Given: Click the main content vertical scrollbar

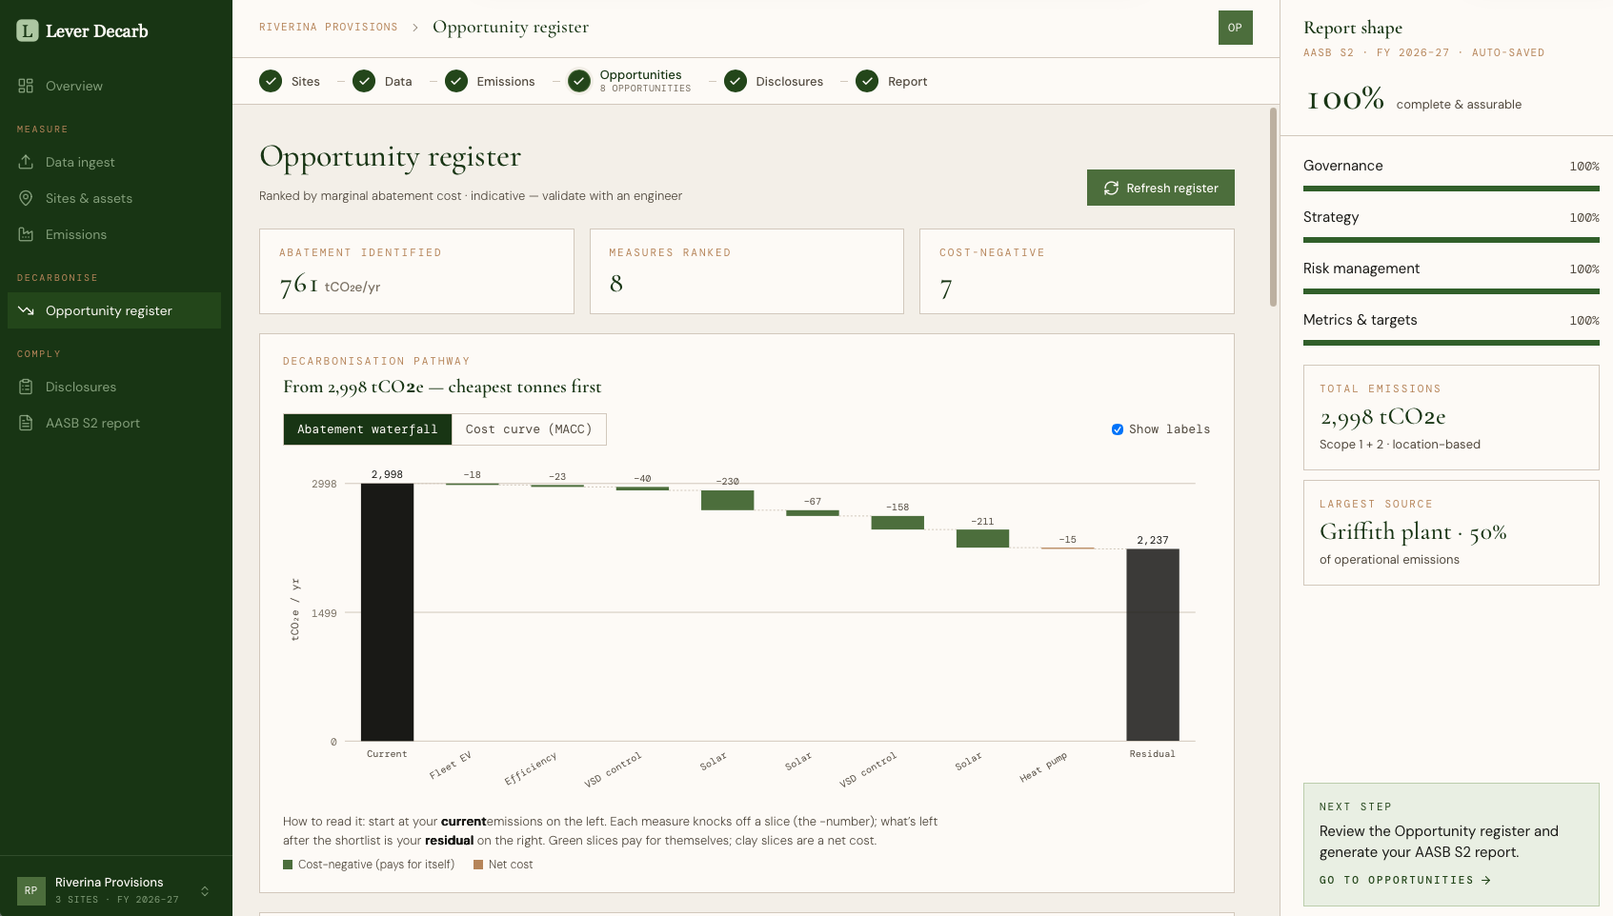Looking at the screenshot, I should [1273, 207].
